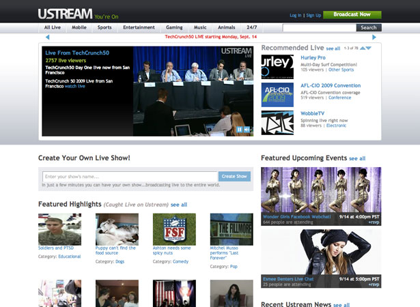Open the Other Sports category link
This screenshot has height=307, width=420.
[x=341, y=70]
